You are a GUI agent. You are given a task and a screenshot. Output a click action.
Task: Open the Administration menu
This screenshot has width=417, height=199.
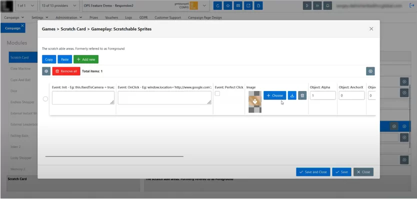click(69, 17)
